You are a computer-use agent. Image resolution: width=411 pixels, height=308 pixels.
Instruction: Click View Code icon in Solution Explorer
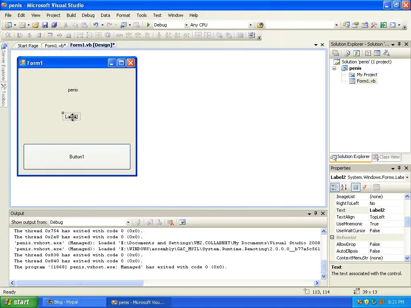368,53
